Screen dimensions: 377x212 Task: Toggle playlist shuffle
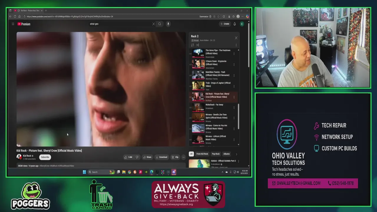pos(197,45)
